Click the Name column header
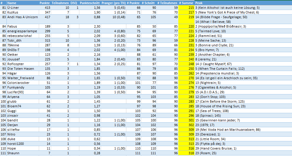 tap(12, 3)
